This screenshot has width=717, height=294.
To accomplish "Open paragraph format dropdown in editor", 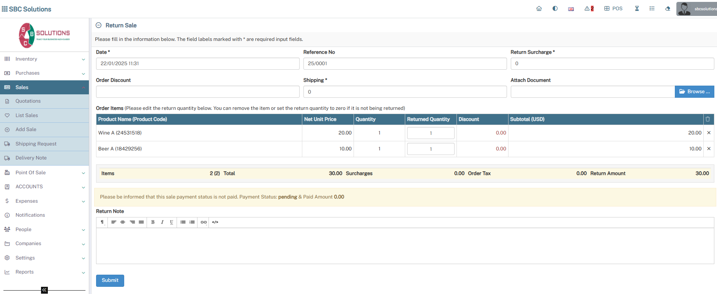I will click(102, 222).
